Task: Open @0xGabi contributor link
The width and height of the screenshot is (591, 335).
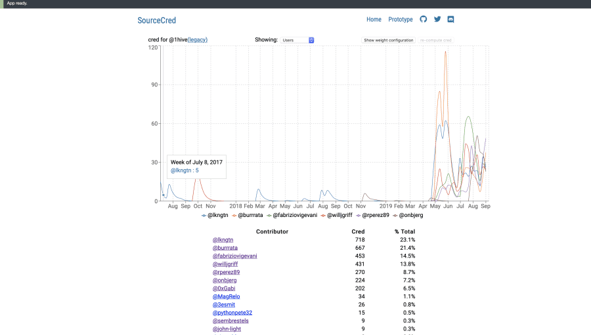Action: pos(224,288)
